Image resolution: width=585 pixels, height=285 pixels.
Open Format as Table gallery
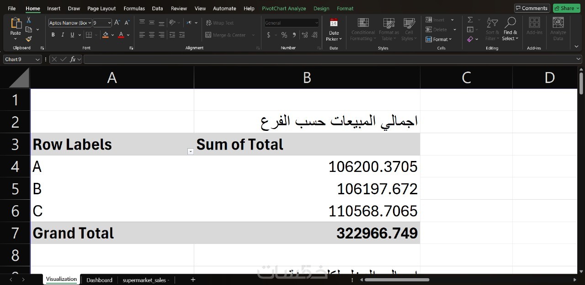[x=389, y=30]
